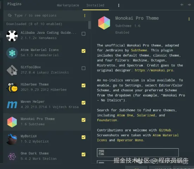Open the https://monokai.pro link
194x169 pixels.
(154, 70)
